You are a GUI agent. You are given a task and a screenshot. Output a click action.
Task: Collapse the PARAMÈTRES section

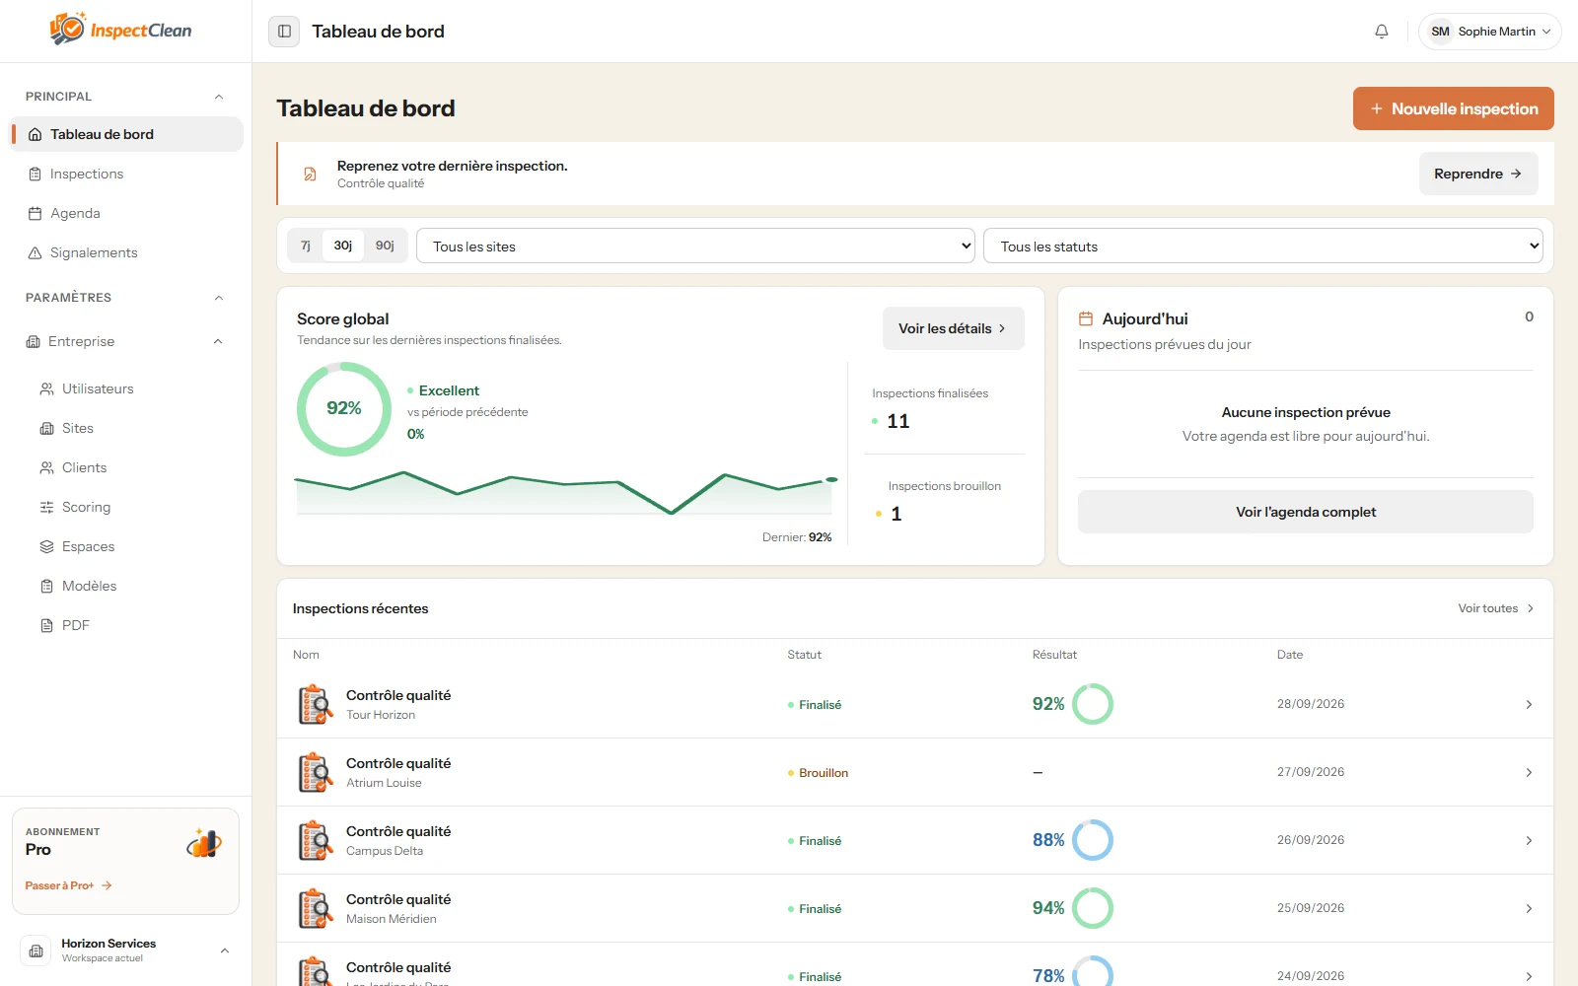pyautogui.click(x=219, y=298)
